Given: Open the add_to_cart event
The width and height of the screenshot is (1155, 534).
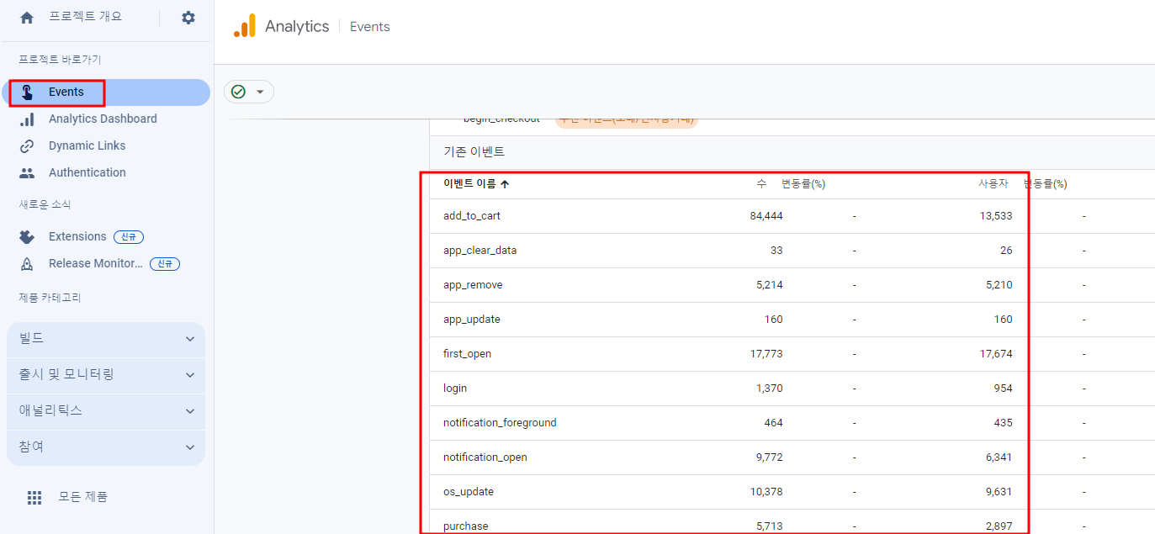Looking at the screenshot, I should click(x=472, y=216).
